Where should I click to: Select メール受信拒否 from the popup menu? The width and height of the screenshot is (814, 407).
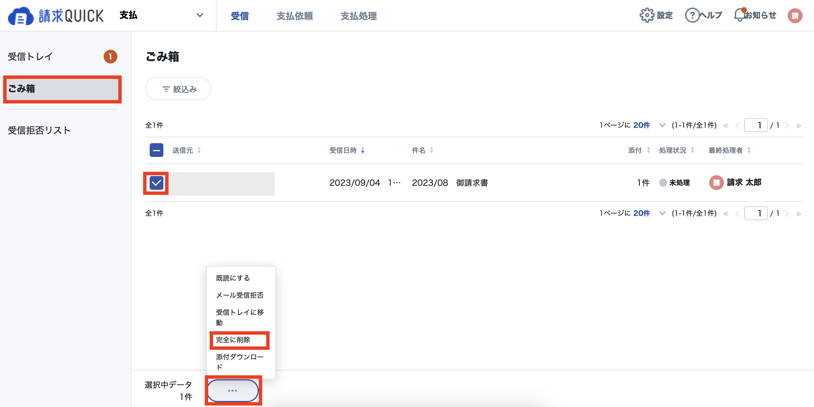point(240,295)
